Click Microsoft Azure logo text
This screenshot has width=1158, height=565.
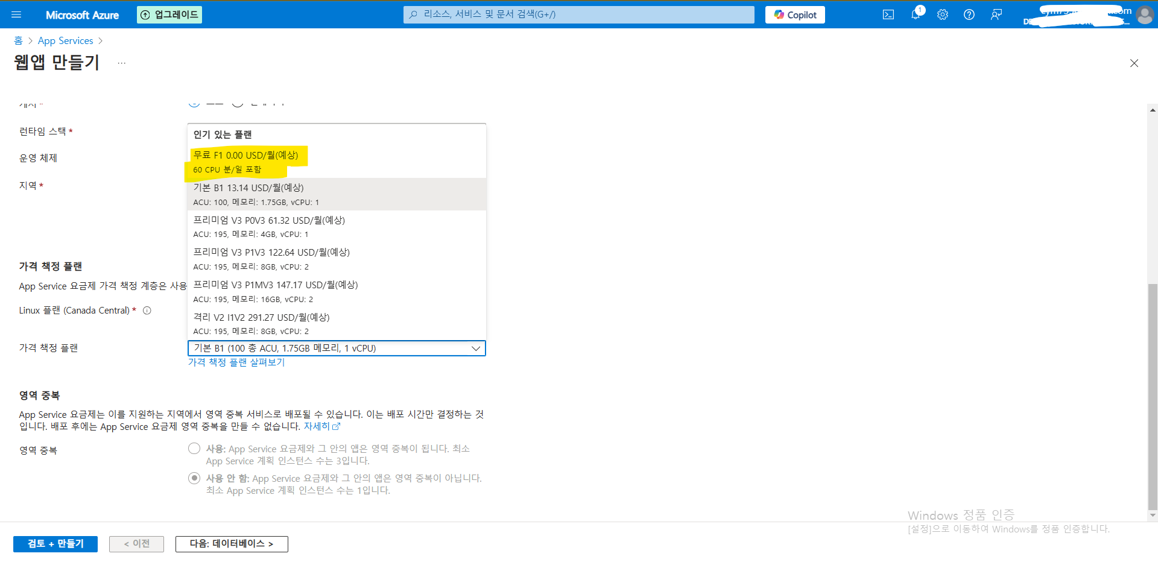[x=82, y=15]
